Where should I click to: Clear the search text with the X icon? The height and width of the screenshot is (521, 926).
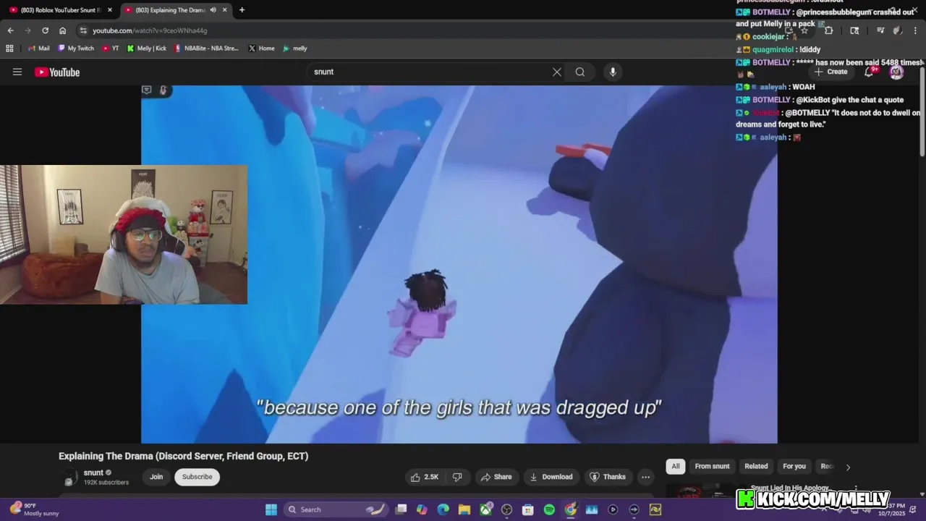pyautogui.click(x=557, y=72)
